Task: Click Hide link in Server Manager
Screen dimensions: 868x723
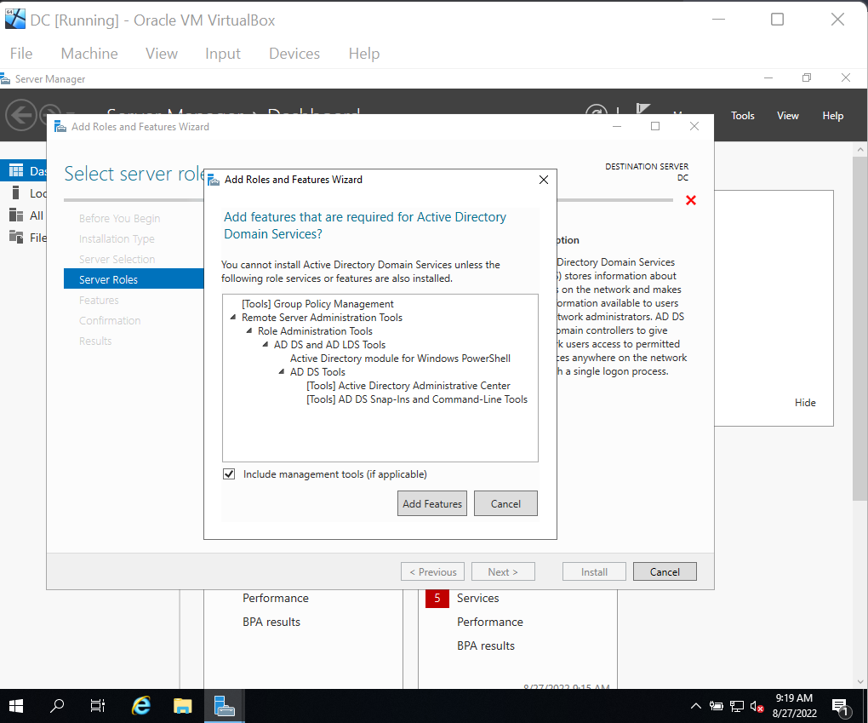Action: click(x=805, y=403)
